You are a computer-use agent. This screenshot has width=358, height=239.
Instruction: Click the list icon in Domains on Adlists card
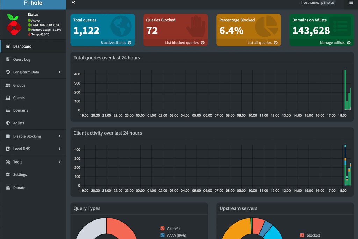pyautogui.click(x=340, y=26)
